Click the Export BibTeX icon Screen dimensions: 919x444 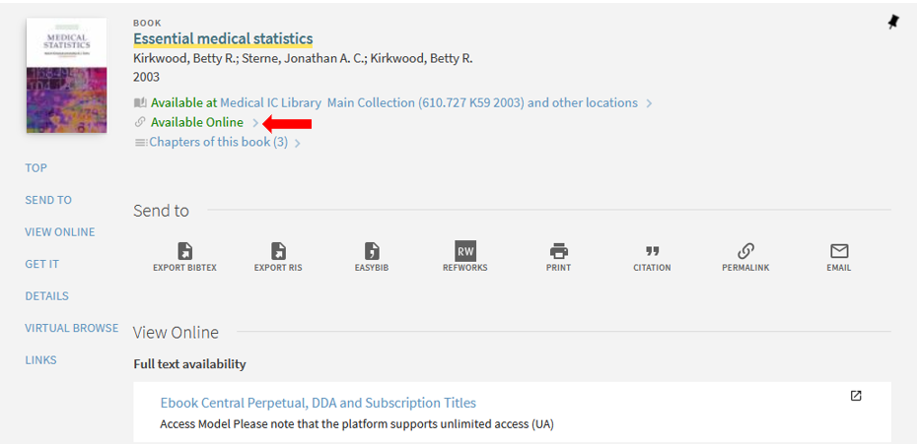(185, 251)
